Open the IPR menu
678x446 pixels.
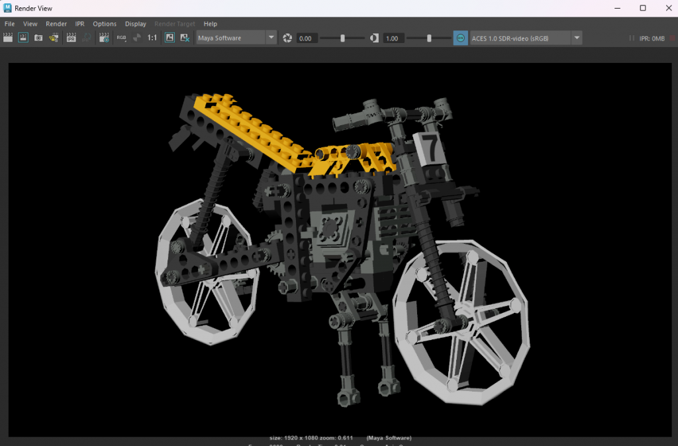79,24
